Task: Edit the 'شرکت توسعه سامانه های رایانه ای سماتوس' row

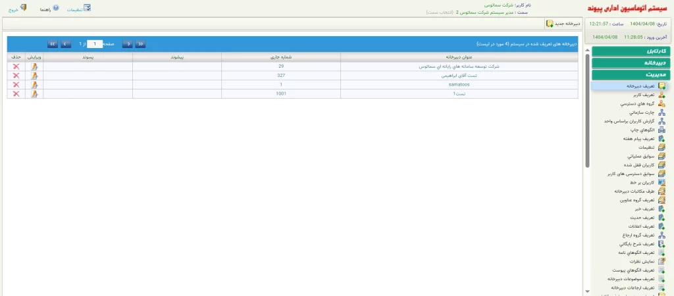Action: (x=34, y=66)
